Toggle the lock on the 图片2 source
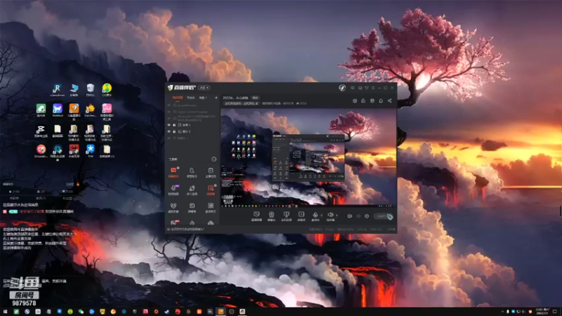 [174, 131]
